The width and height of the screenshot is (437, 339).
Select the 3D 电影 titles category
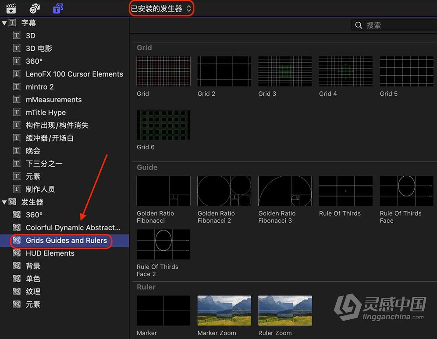[x=39, y=49]
